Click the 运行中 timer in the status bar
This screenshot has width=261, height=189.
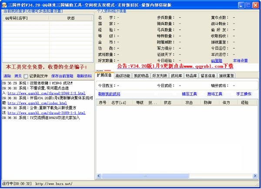17,184
